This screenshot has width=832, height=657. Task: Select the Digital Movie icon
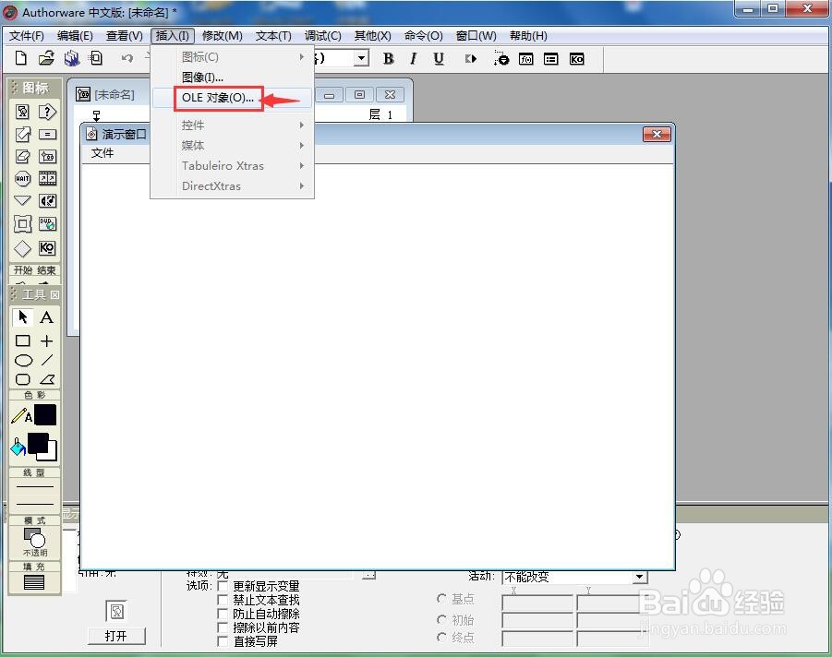(47, 179)
